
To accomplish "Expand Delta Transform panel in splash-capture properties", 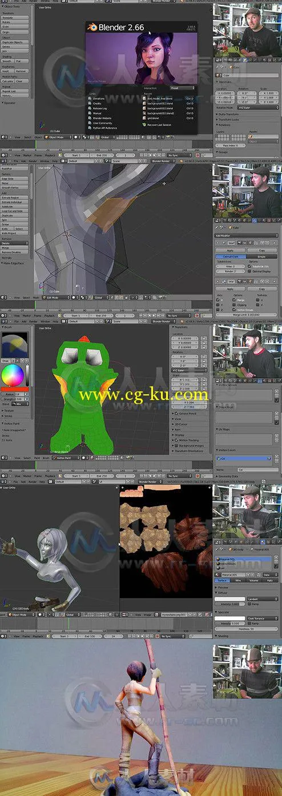I will [x=229, y=114].
